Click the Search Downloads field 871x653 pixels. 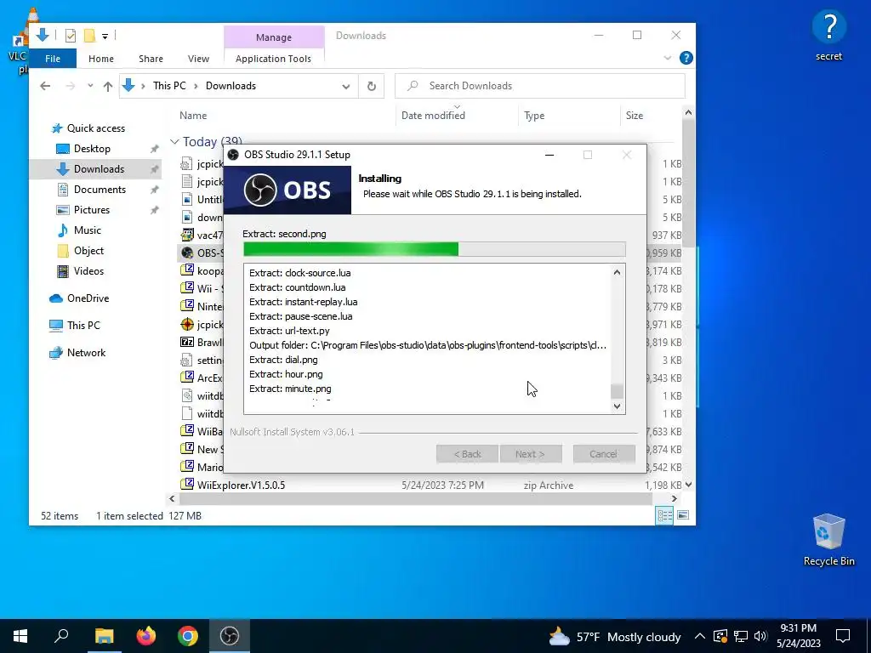(540, 86)
